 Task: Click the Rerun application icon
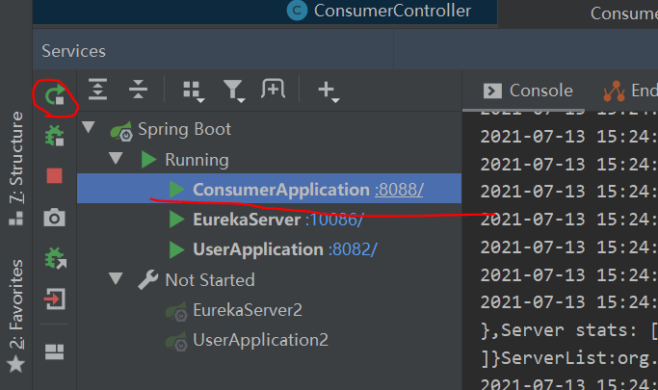(x=55, y=95)
